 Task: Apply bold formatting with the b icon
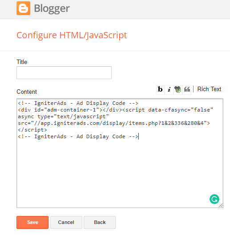160,89
